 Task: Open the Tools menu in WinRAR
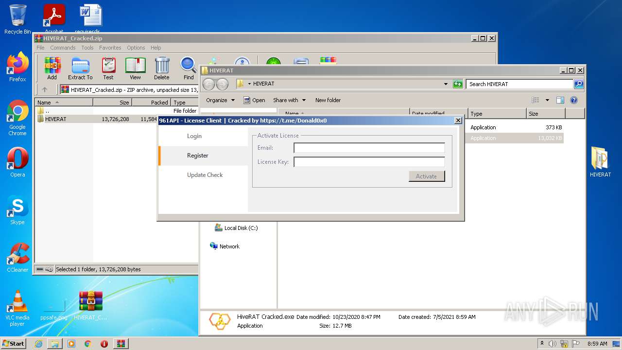(87, 48)
